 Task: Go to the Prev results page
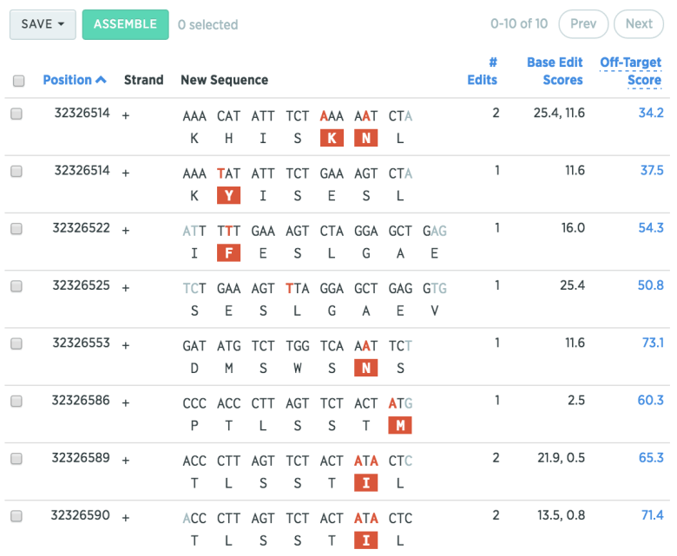[x=583, y=23]
